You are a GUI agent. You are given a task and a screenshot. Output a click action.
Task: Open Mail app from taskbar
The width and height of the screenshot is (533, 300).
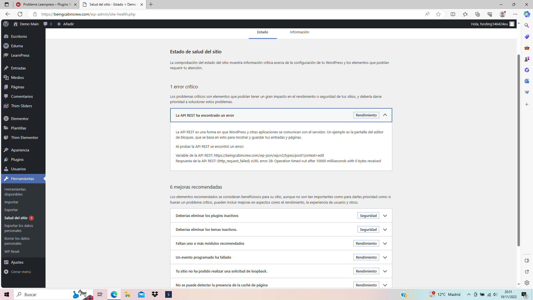[141, 294]
